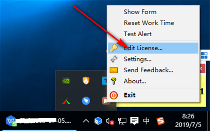Open Show Form from the context menu
Screen dimensions: 210x131
pyautogui.click(x=153, y=12)
